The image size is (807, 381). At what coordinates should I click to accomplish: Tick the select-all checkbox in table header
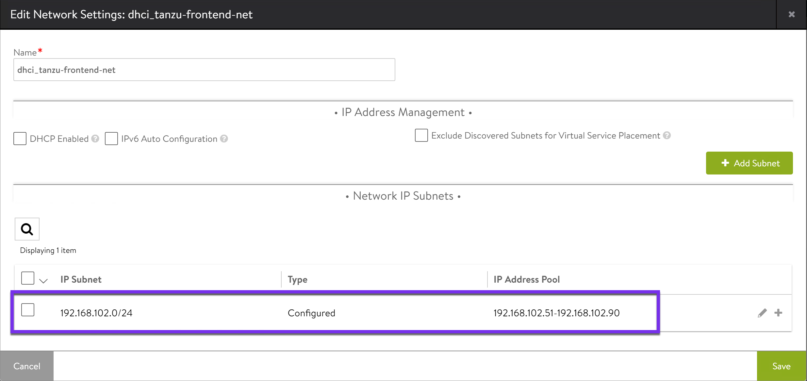[28, 278]
